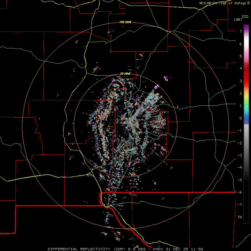251x251 pixels.
Task: Click the "-1" scale label
Action: 240,131
